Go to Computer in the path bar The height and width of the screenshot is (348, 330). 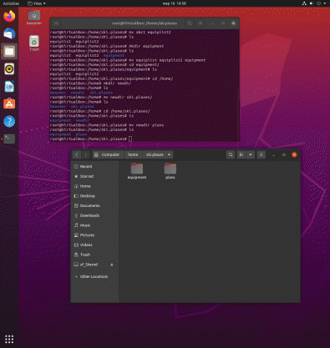[x=108, y=154]
